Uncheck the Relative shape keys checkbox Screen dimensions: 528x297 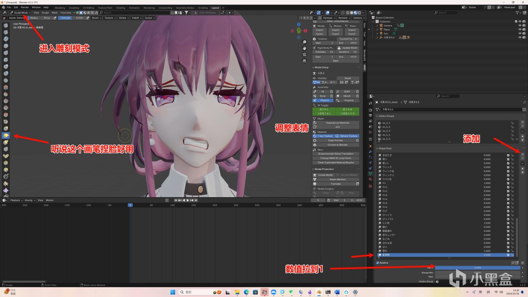point(378,262)
